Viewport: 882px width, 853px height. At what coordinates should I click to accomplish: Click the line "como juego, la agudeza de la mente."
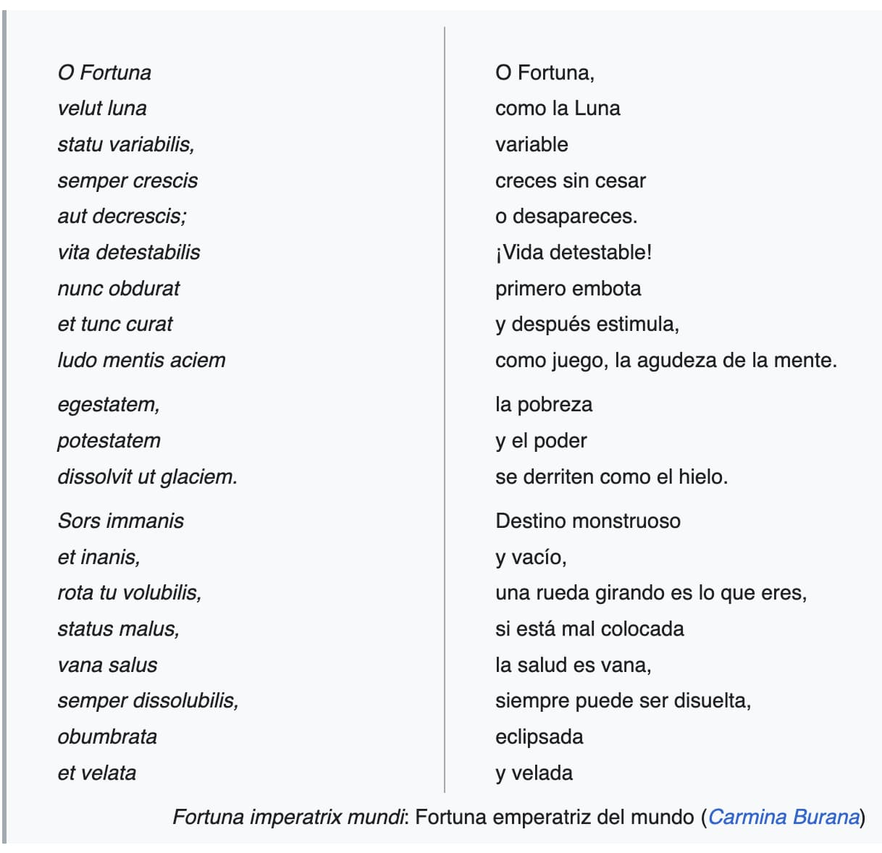(x=666, y=360)
